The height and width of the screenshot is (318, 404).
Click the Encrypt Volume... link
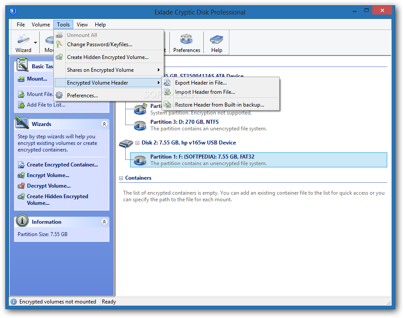point(48,175)
